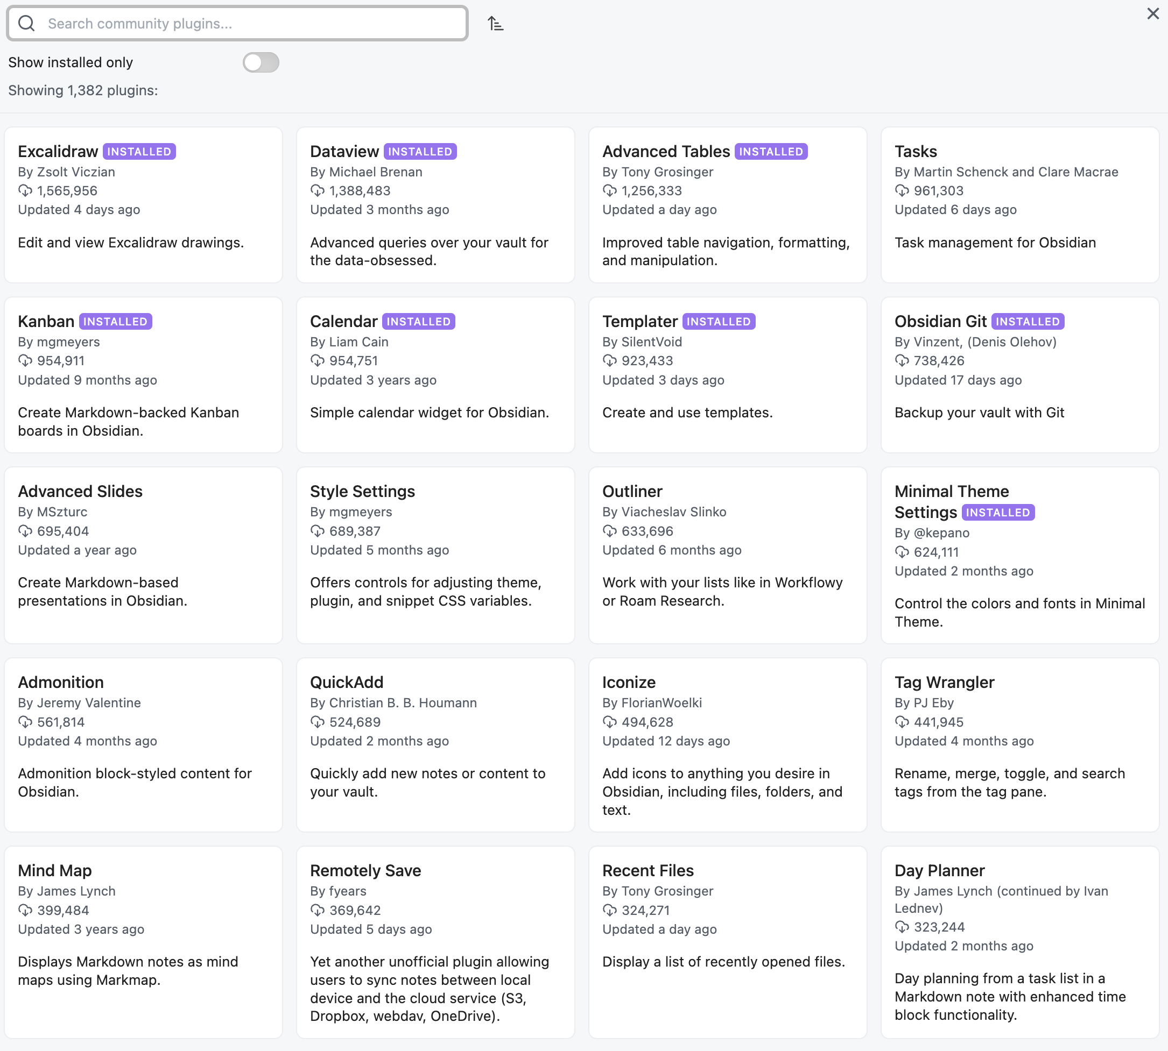Click download icon on Calendar card
Screen dimensions: 1168x1051
317,361
